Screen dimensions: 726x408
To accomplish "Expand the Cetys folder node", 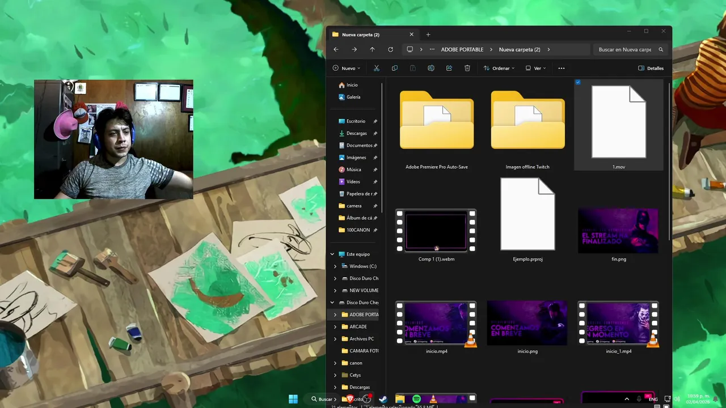I will coord(335,375).
